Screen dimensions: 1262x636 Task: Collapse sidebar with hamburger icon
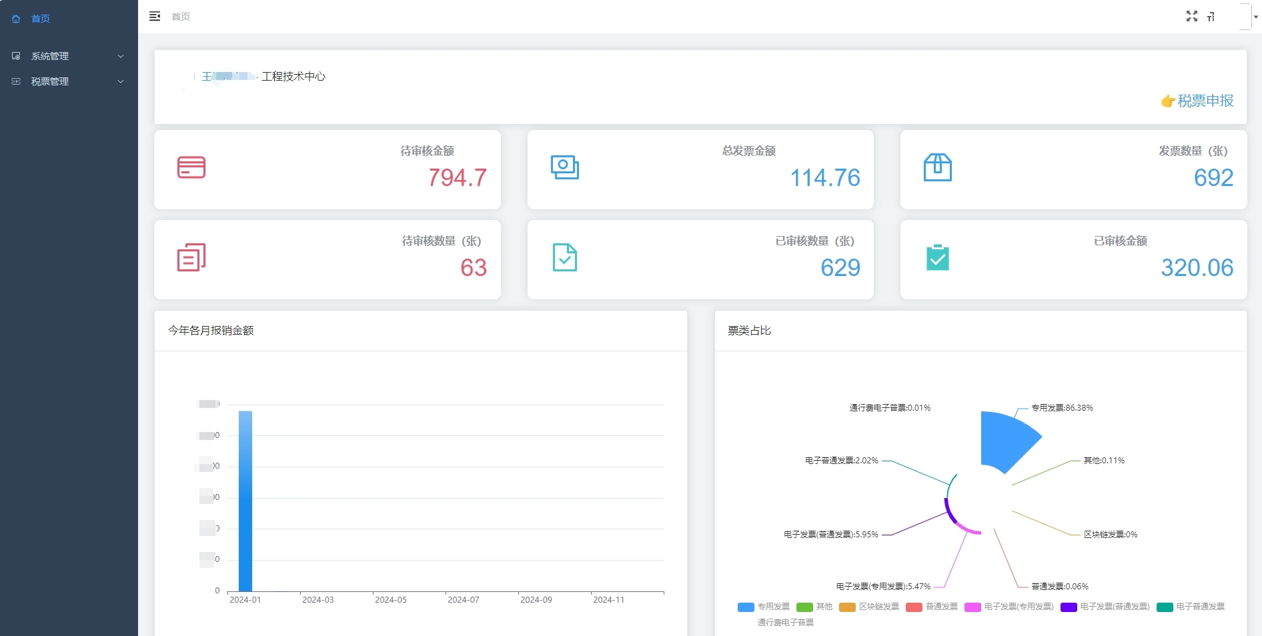pyautogui.click(x=155, y=16)
